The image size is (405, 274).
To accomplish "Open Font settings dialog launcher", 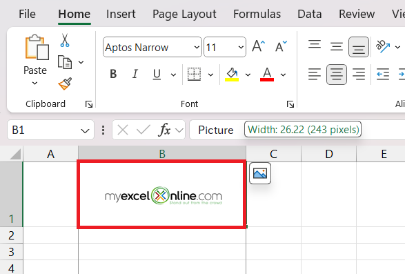I will pos(290,104).
